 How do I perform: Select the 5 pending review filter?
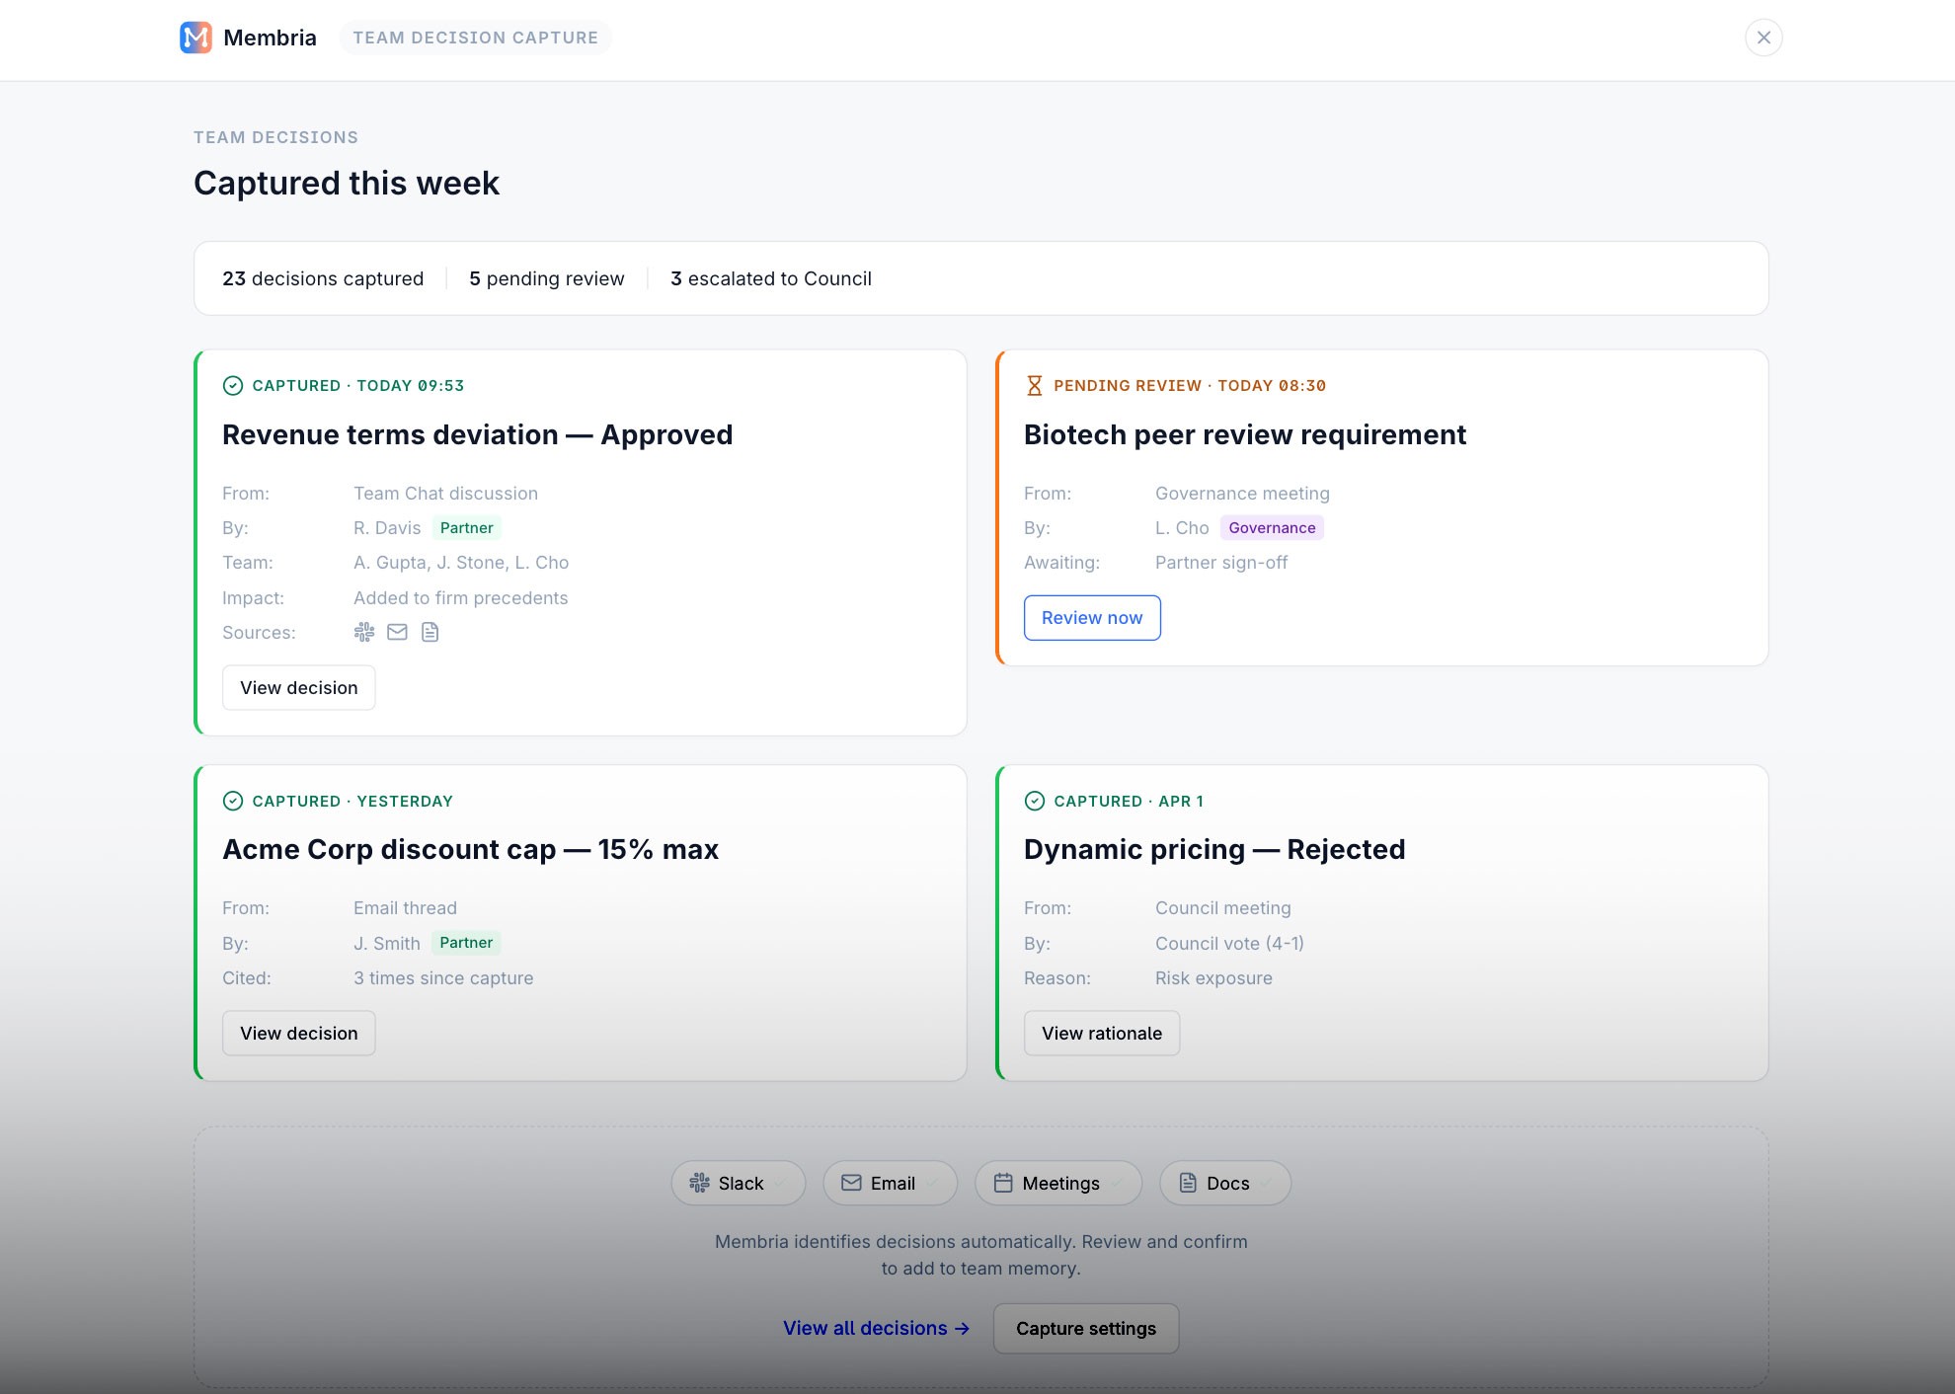[x=546, y=278]
